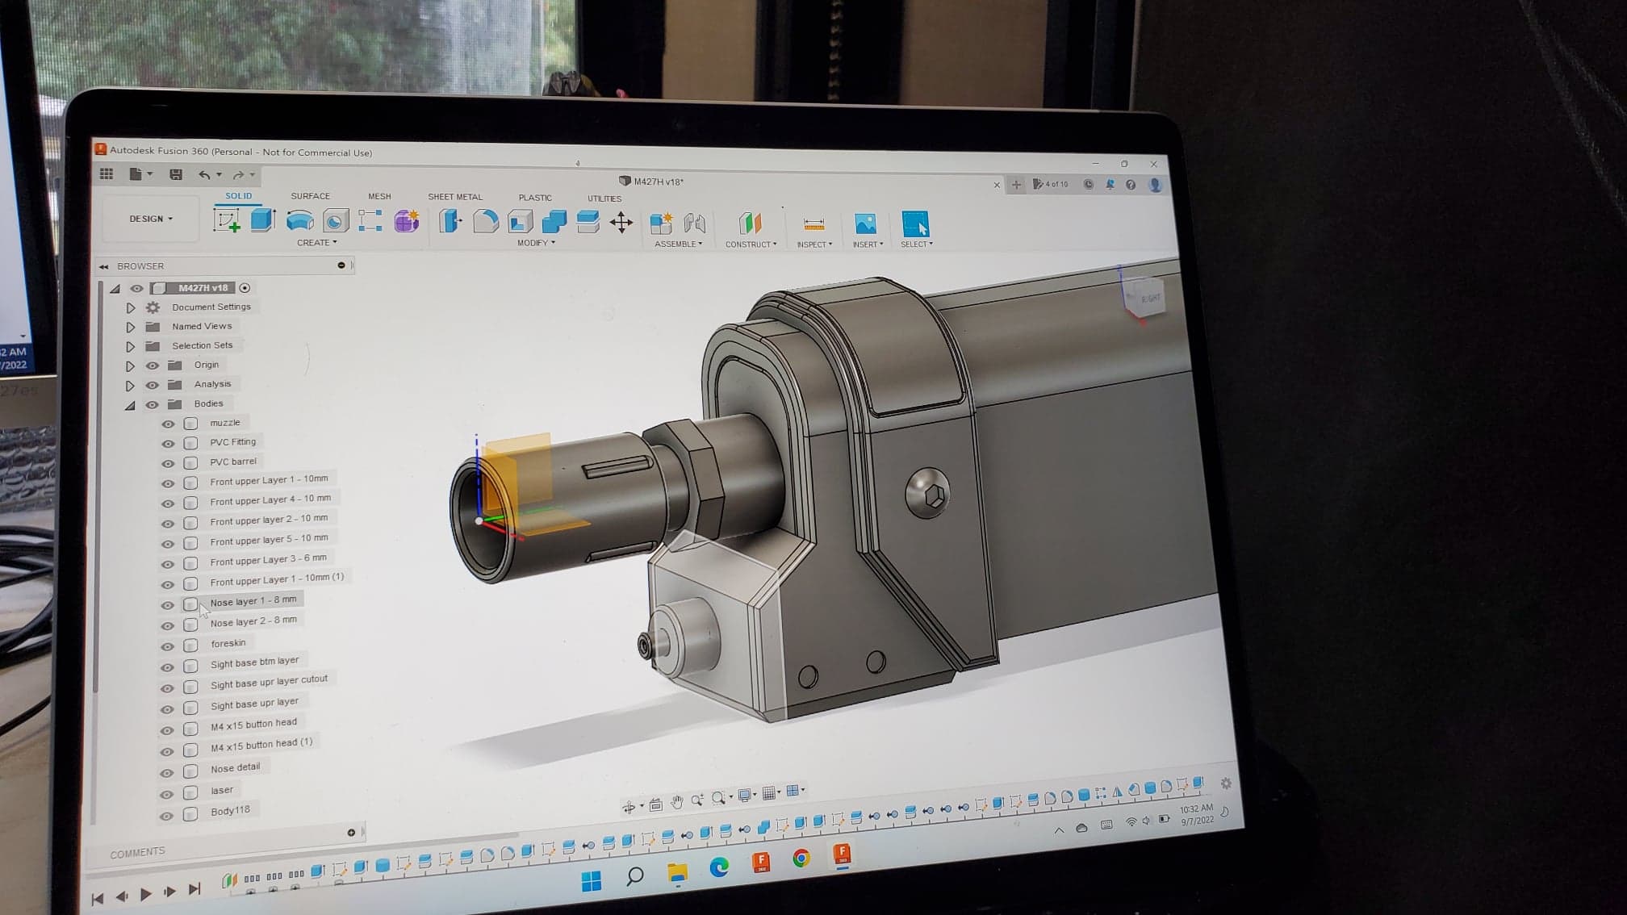This screenshot has height=915, width=1627.
Task: Select the Extrude tool icon
Action: pyautogui.click(x=262, y=220)
